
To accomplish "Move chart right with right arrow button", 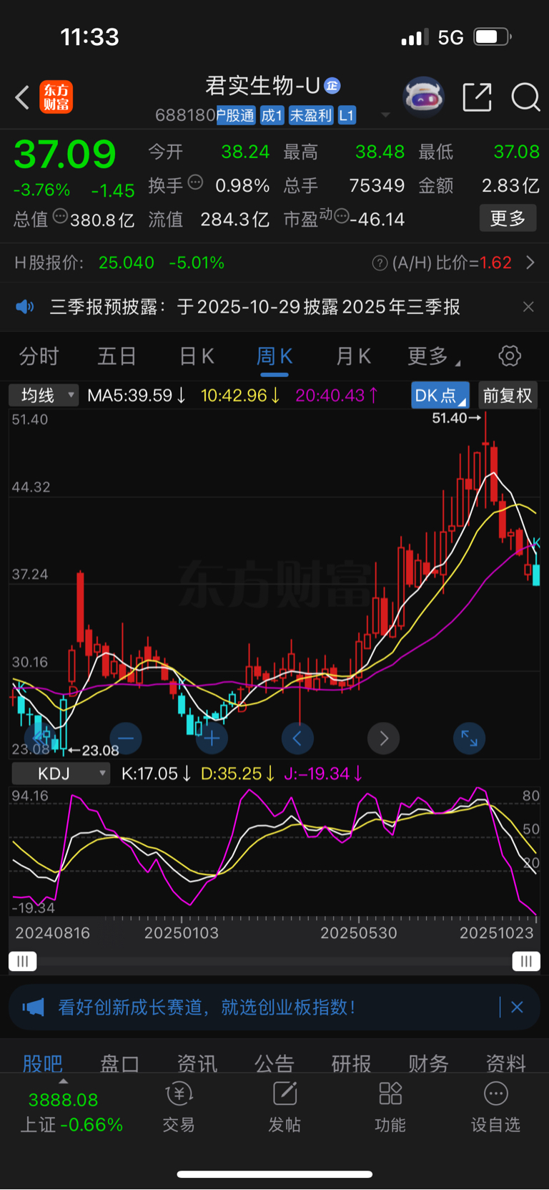I will coord(383,738).
